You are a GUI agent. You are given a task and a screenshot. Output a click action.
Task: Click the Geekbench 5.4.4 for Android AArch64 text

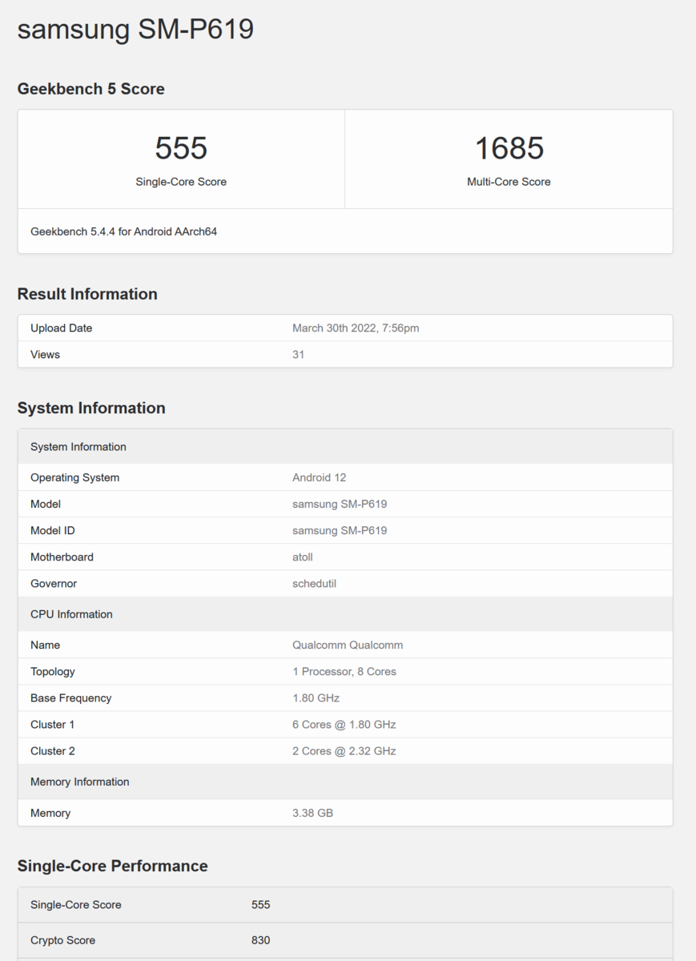pyautogui.click(x=123, y=231)
